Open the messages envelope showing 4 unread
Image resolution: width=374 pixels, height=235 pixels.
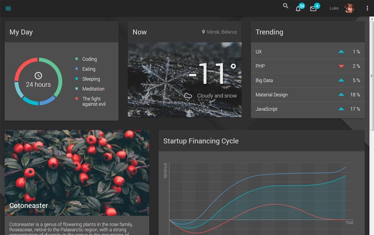[313, 8]
